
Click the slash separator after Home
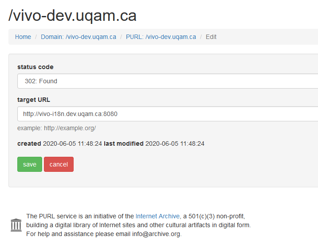click(36, 37)
